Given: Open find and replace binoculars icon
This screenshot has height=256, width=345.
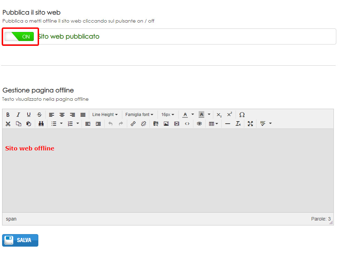Looking at the screenshot, I should pyautogui.click(x=41, y=124).
